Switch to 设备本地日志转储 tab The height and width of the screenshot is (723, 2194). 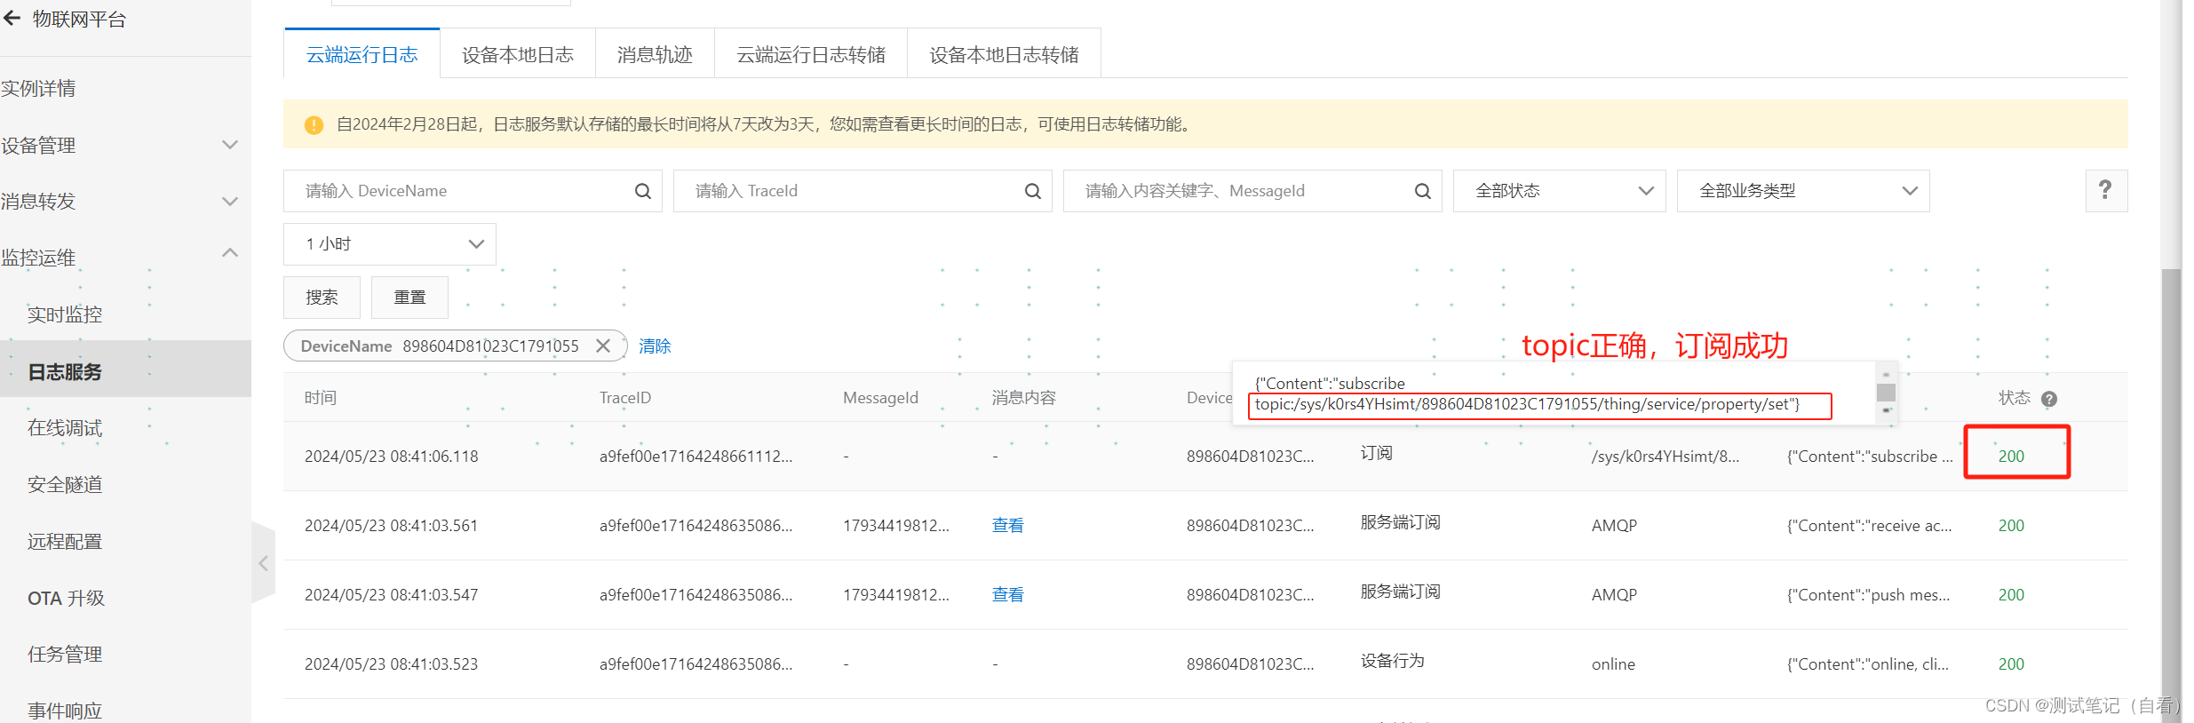[1004, 54]
